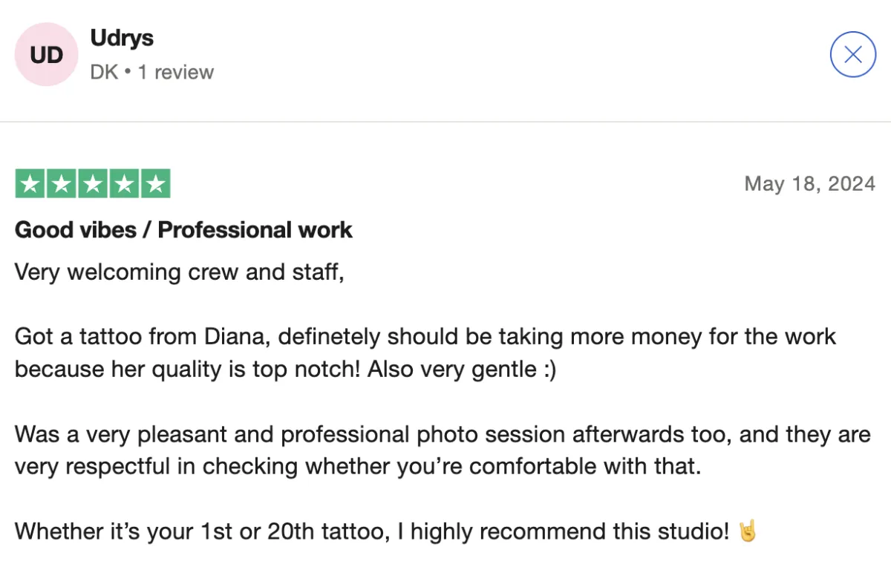Click the third green rating star

pyautogui.click(x=93, y=184)
